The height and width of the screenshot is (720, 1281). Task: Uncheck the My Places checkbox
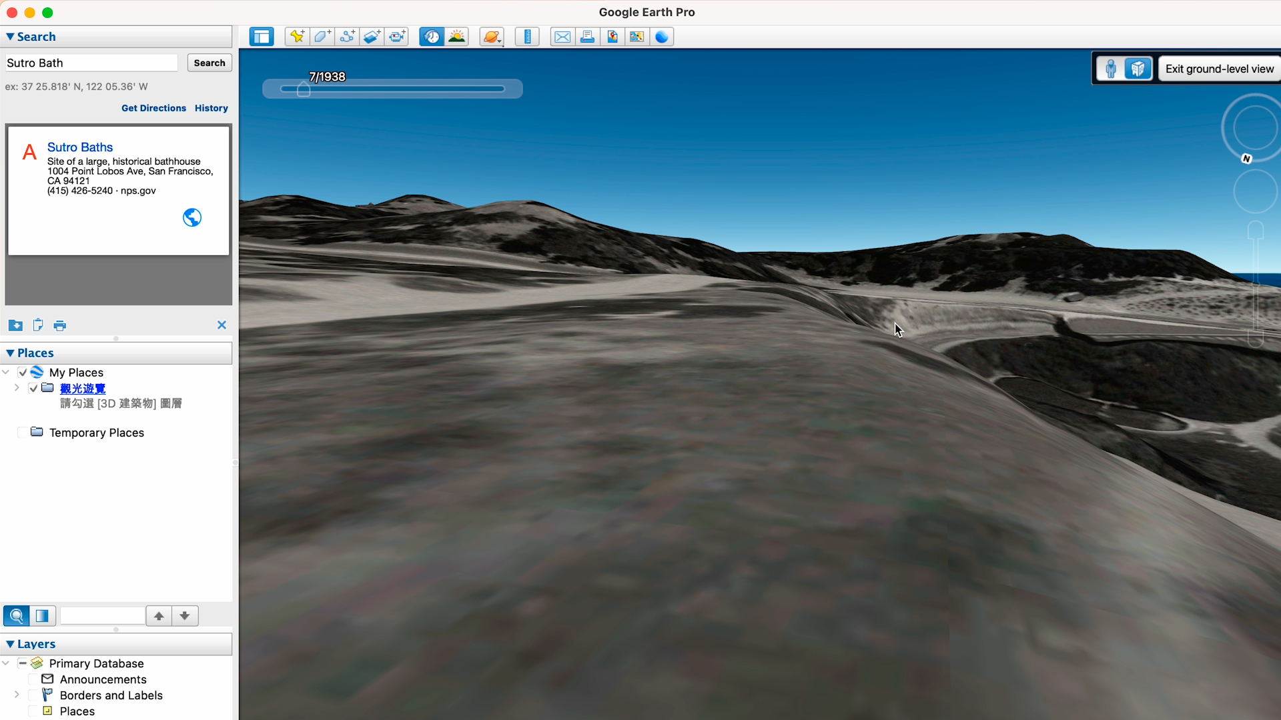pyautogui.click(x=23, y=373)
